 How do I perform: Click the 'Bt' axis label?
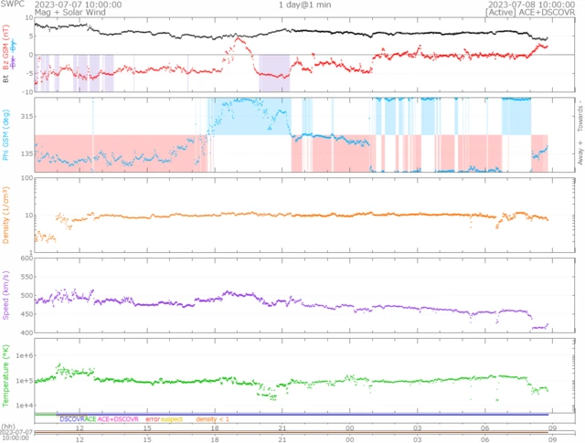point(5,79)
